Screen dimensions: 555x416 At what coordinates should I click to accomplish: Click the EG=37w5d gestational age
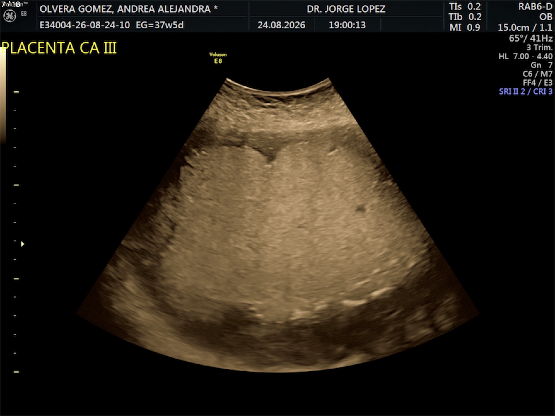160,25
